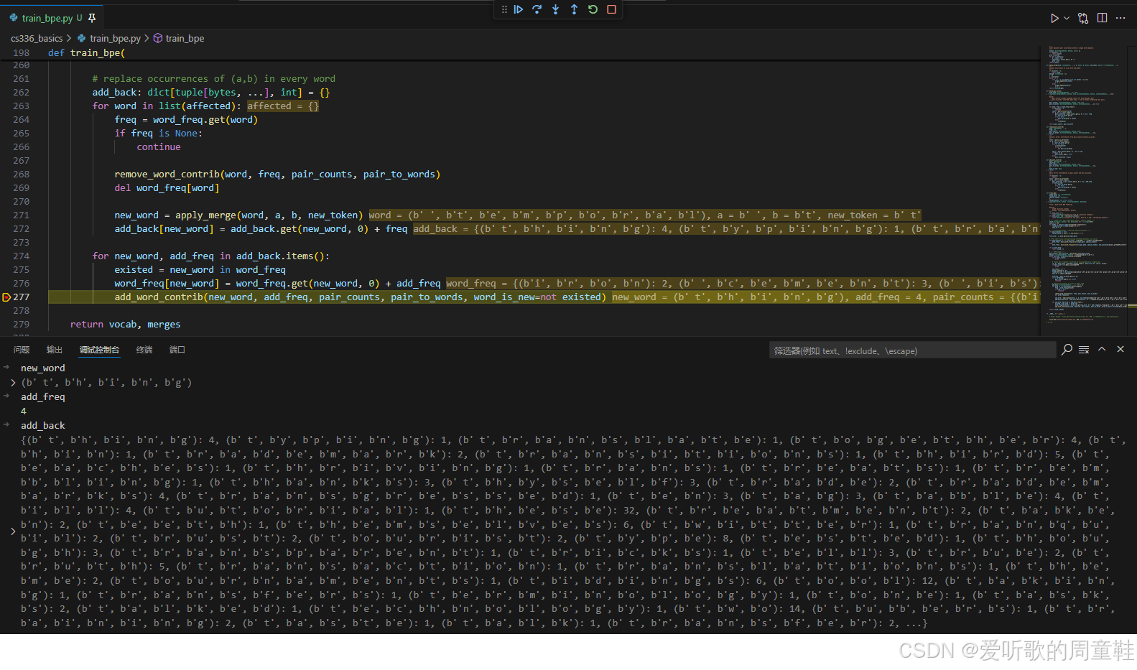Split the editor to the right
The height and width of the screenshot is (670, 1137).
[x=1102, y=18]
